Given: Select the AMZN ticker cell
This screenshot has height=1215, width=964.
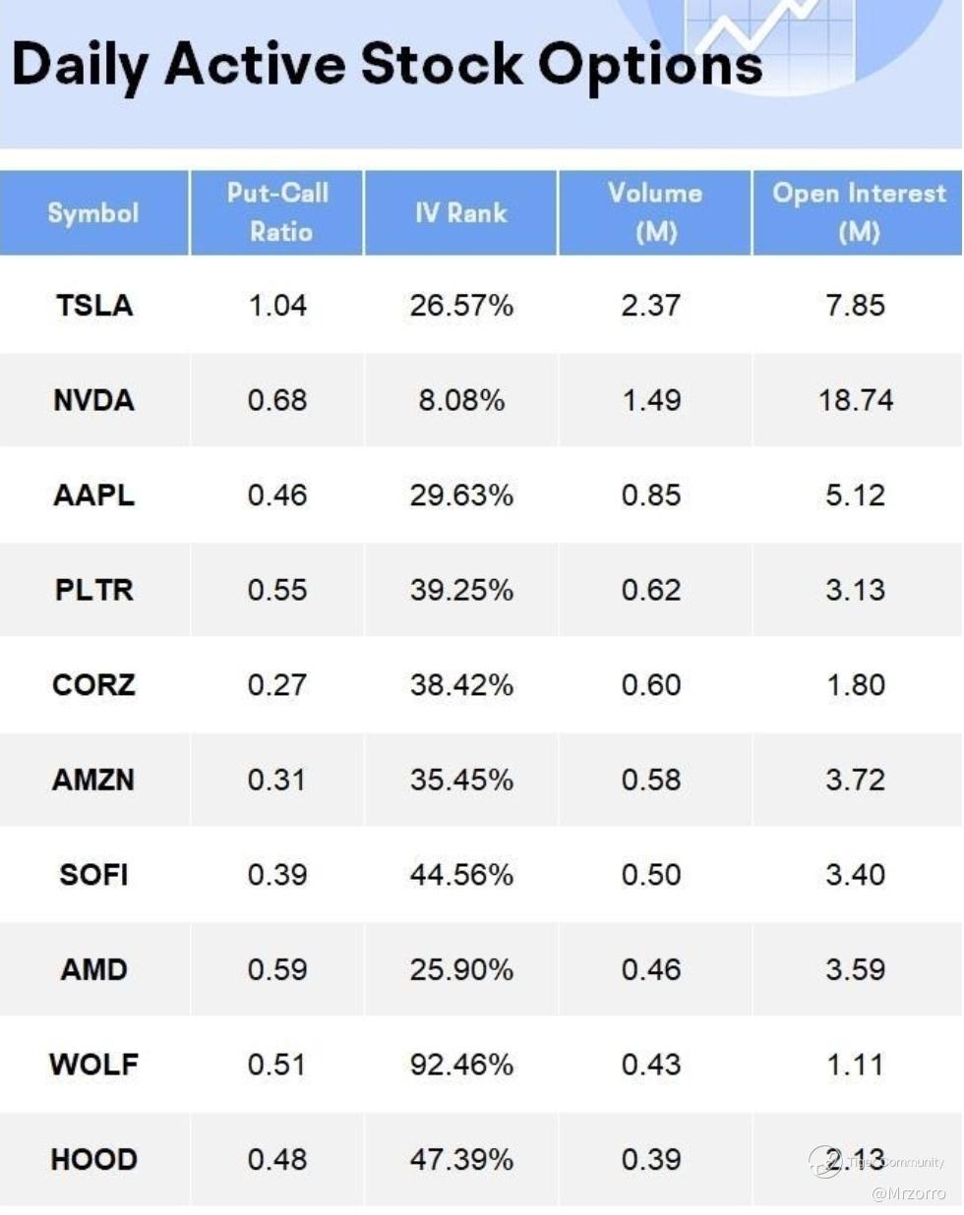Looking at the screenshot, I should click(94, 780).
